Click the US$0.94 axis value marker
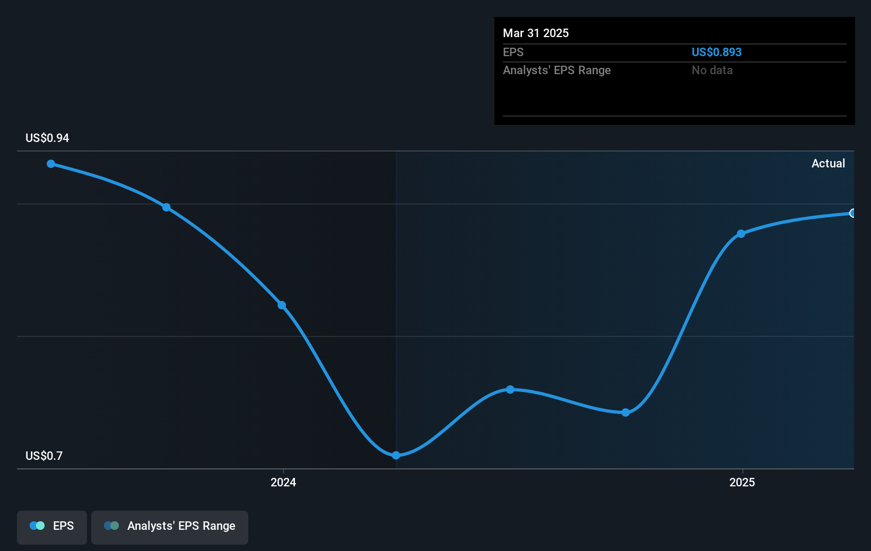The height and width of the screenshot is (551, 871). (47, 138)
